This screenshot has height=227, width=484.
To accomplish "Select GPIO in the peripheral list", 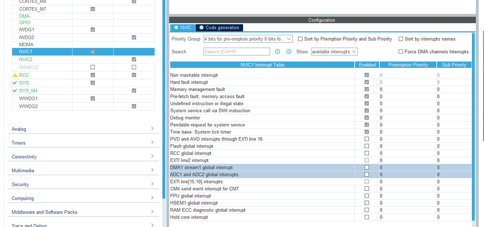I will pos(83,23).
